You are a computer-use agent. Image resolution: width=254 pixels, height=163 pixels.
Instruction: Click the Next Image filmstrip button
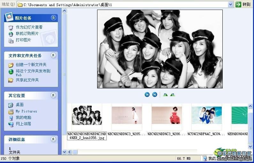click(155, 94)
